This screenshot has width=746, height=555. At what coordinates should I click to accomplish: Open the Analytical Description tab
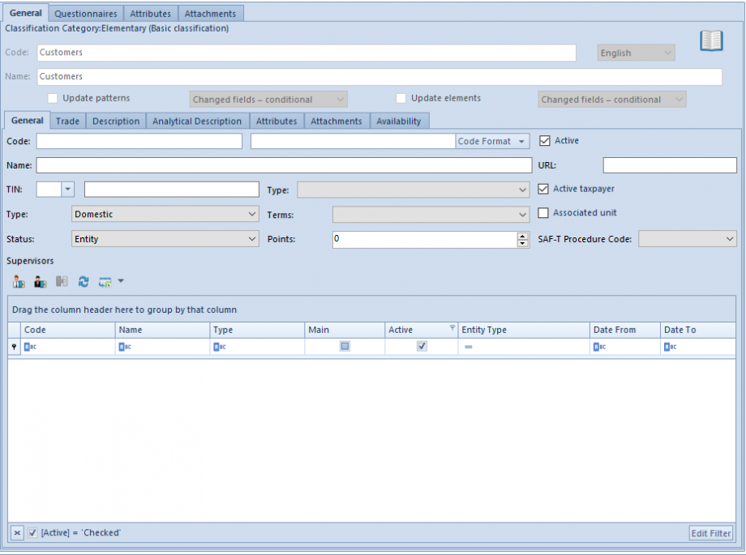pos(197,120)
